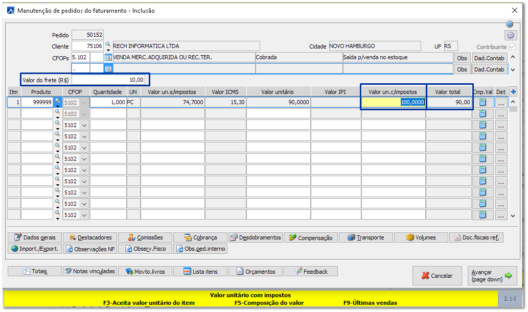The image size is (528, 312).
Task: Click the product search icon in row 1
Action: pyautogui.click(x=57, y=102)
